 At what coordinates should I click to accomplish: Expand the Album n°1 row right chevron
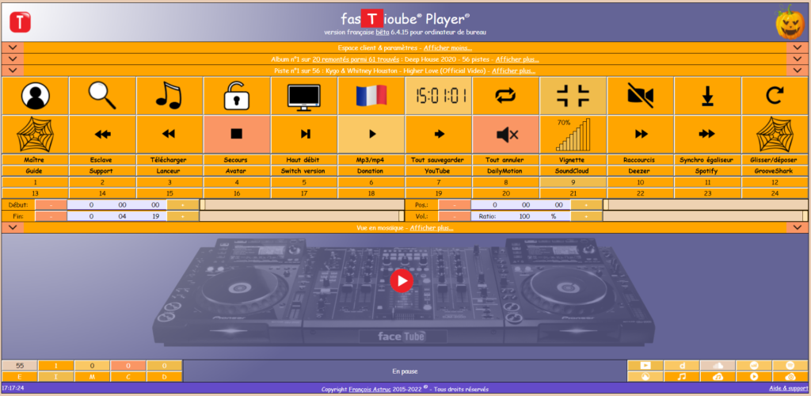point(798,59)
